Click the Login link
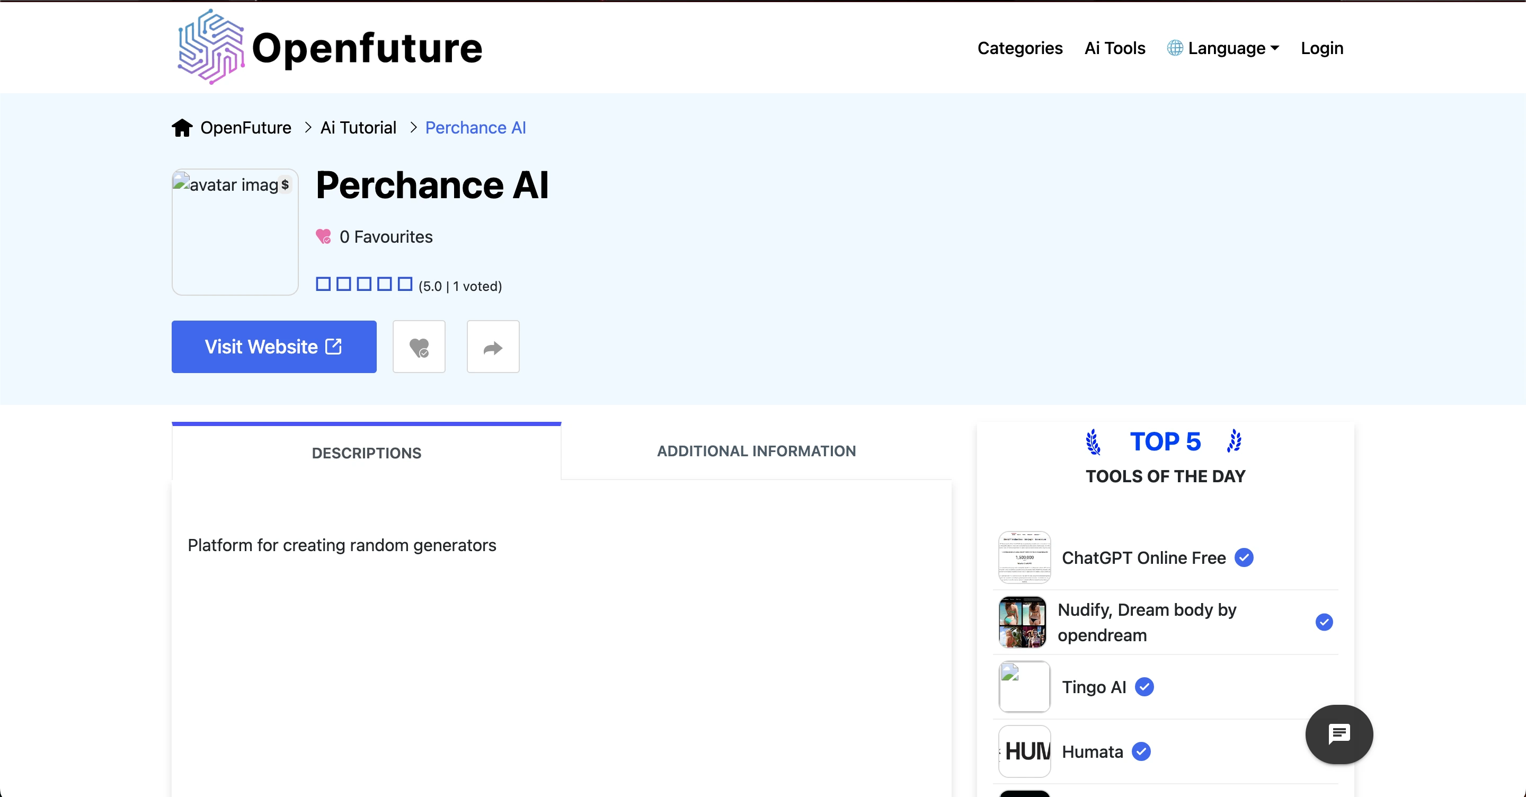Image resolution: width=1526 pixels, height=797 pixels. coord(1321,48)
